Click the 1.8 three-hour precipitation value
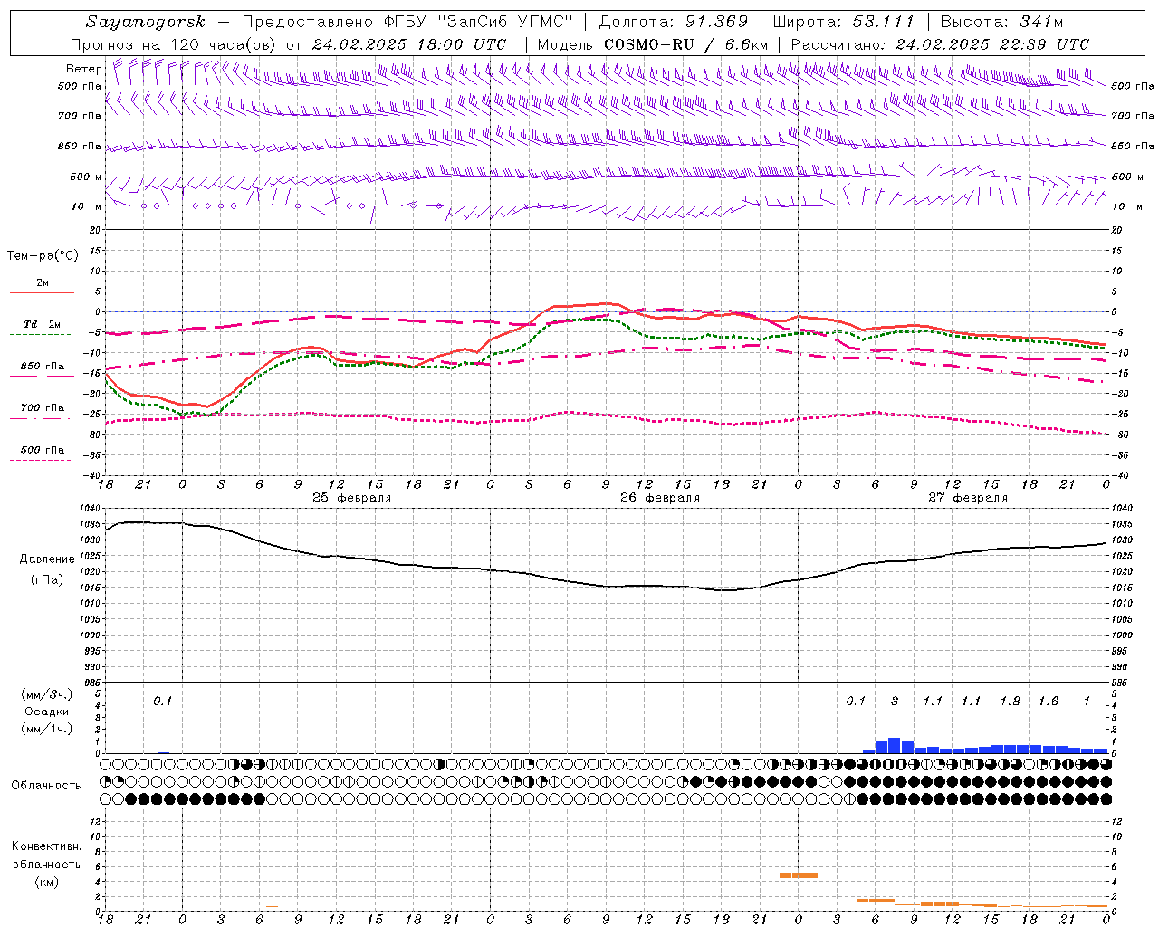 1010,701
